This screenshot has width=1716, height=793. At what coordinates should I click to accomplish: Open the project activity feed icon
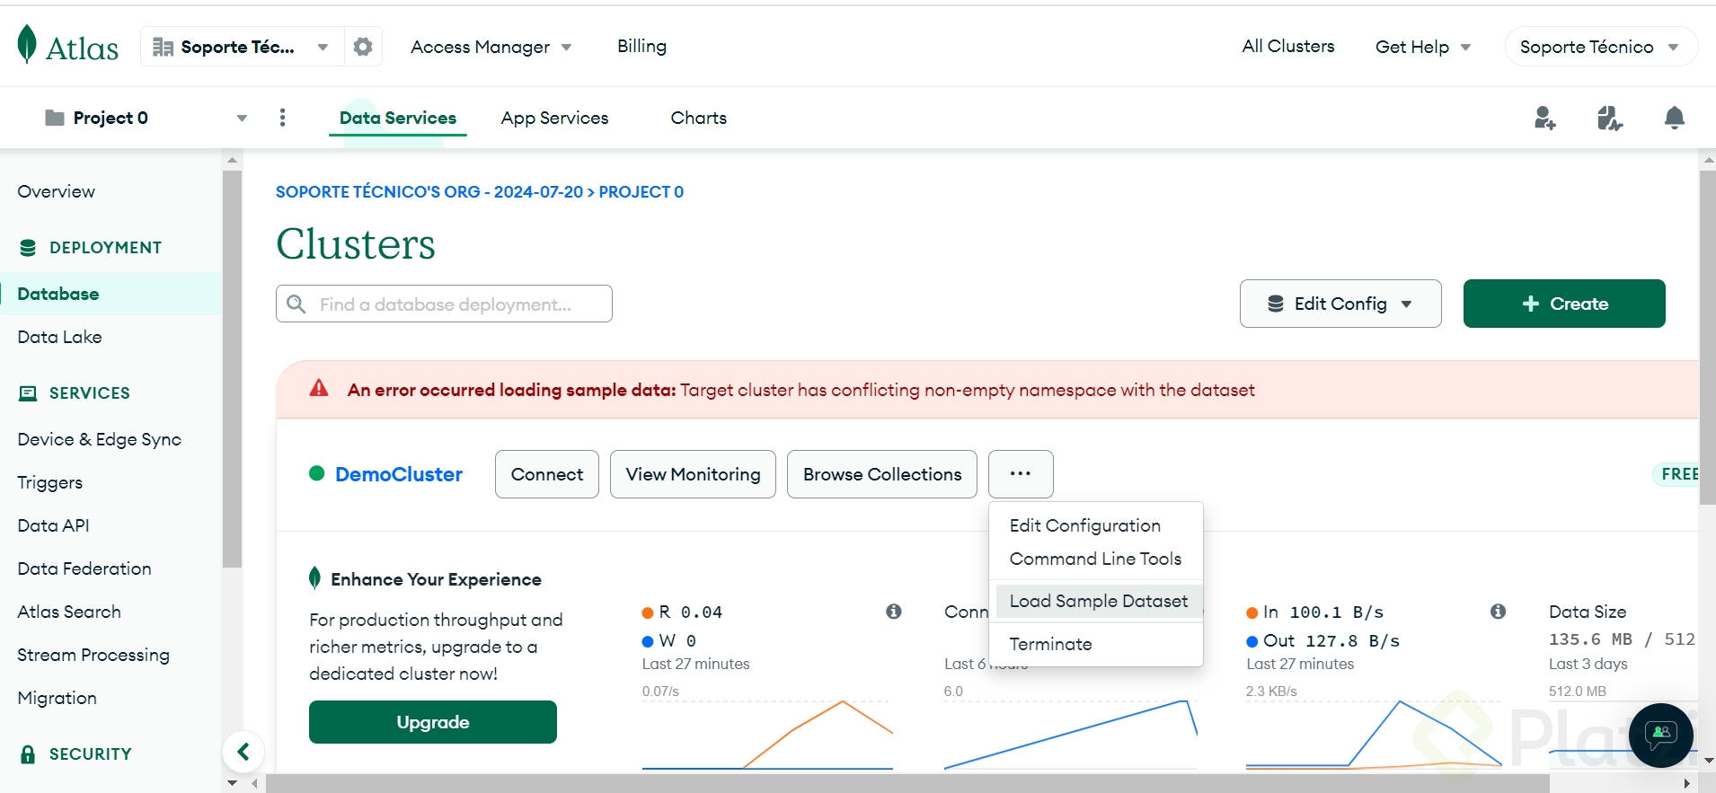pos(1610,118)
